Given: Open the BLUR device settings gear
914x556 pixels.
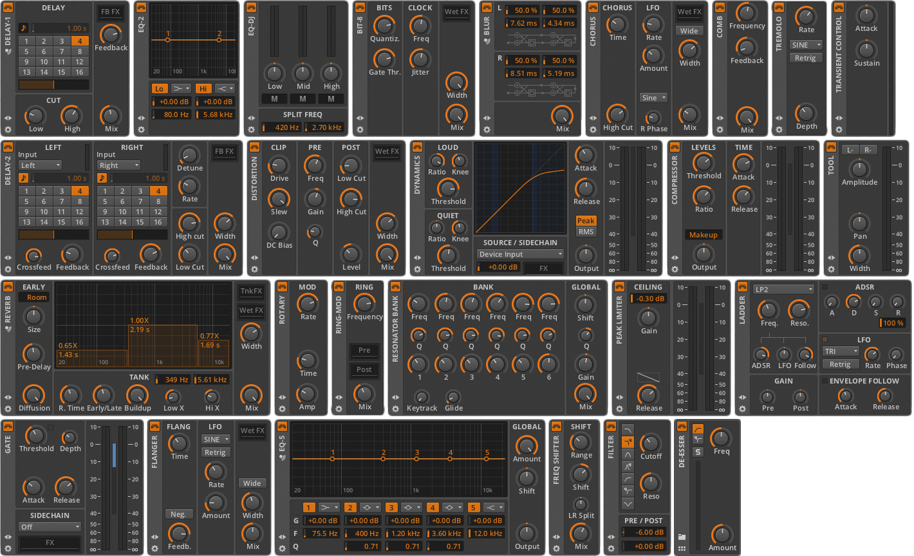Looking at the screenshot, I should coord(487,129).
